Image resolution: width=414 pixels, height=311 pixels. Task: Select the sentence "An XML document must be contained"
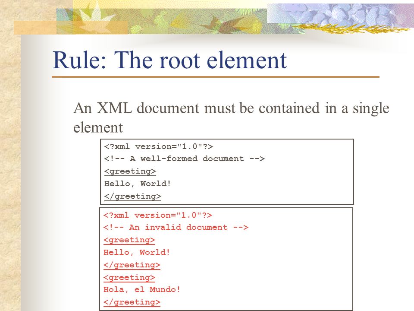click(197, 108)
